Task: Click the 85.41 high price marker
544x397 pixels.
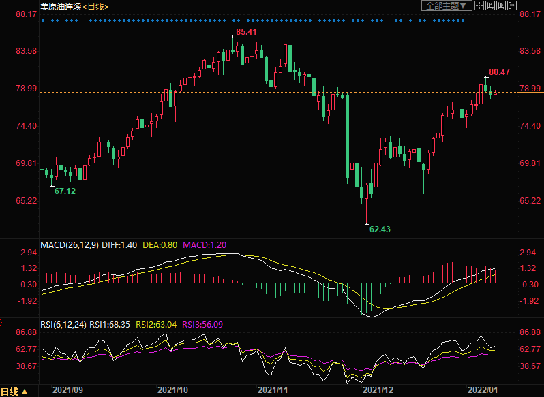Action: pyautogui.click(x=246, y=32)
